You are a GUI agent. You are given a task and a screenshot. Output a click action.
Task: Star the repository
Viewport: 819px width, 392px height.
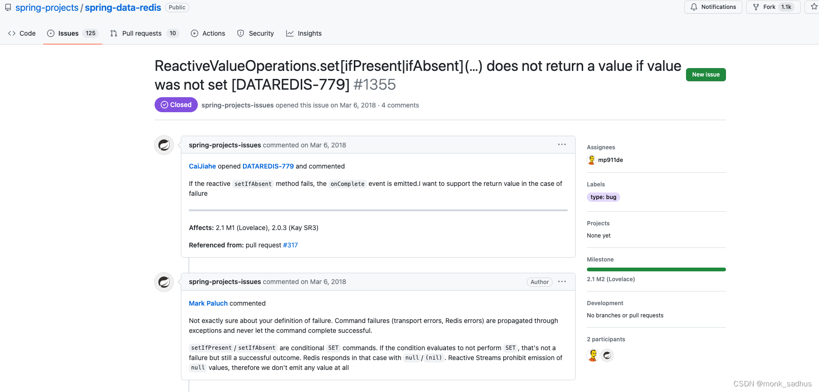(814, 7)
